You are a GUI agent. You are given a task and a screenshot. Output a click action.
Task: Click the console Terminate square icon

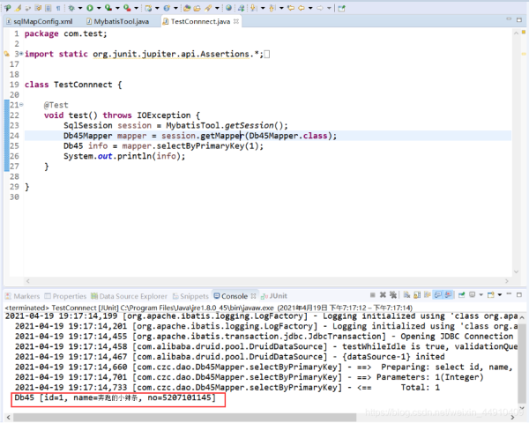[x=372, y=295]
